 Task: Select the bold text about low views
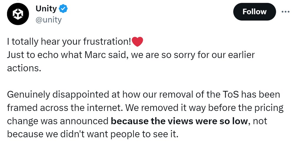179,121
